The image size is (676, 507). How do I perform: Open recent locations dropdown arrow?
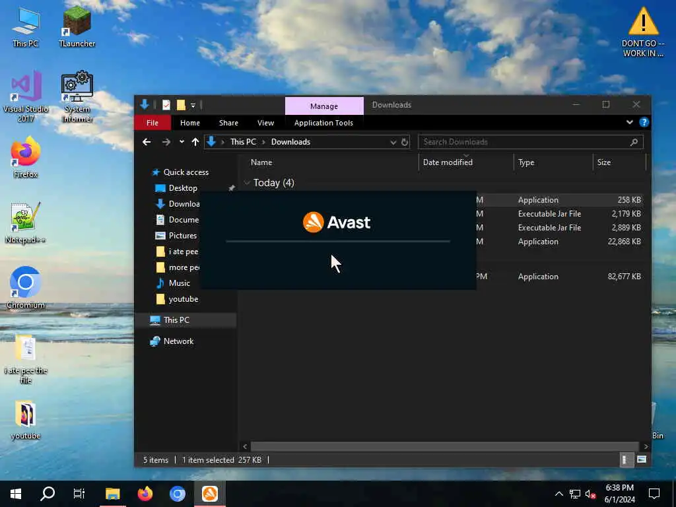[182, 142]
